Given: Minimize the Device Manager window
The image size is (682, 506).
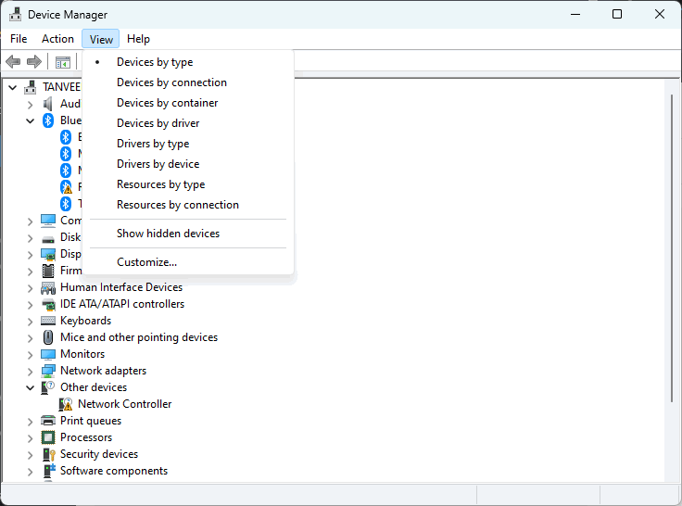Looking at the screenshot, I should pos(575,14).
